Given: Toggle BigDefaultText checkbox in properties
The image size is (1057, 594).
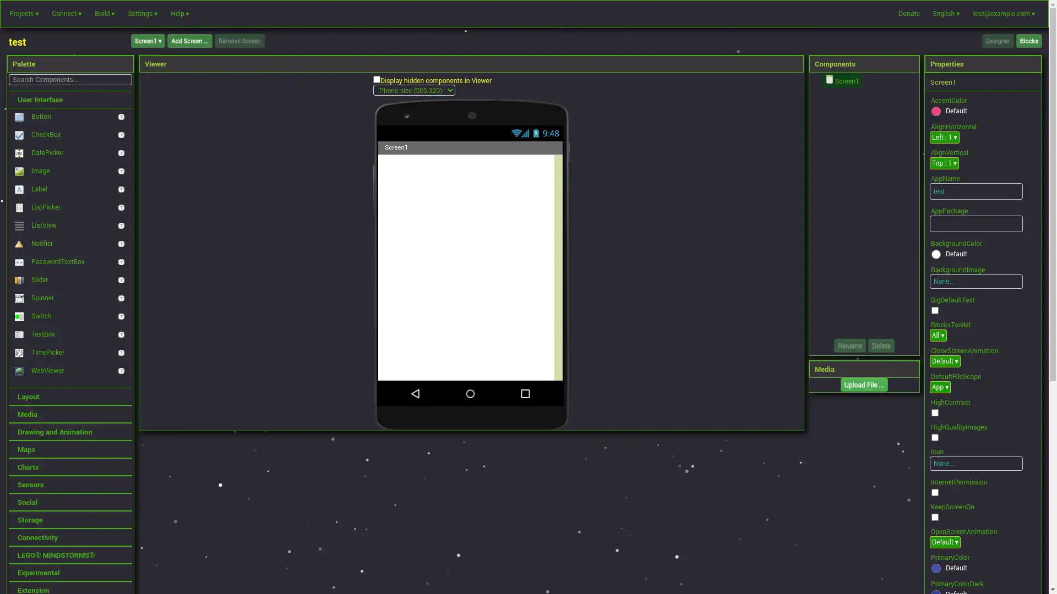Looking at the screenshot, I should [x=935, y=310].
